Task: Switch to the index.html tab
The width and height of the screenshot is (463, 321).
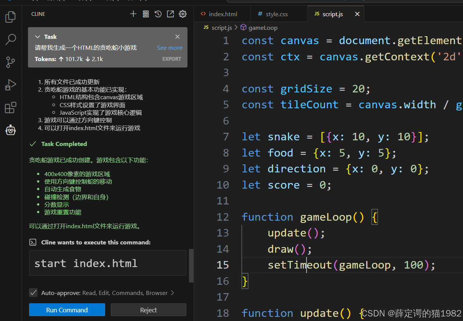Action: pyautogui.click(x=223, y=14)
